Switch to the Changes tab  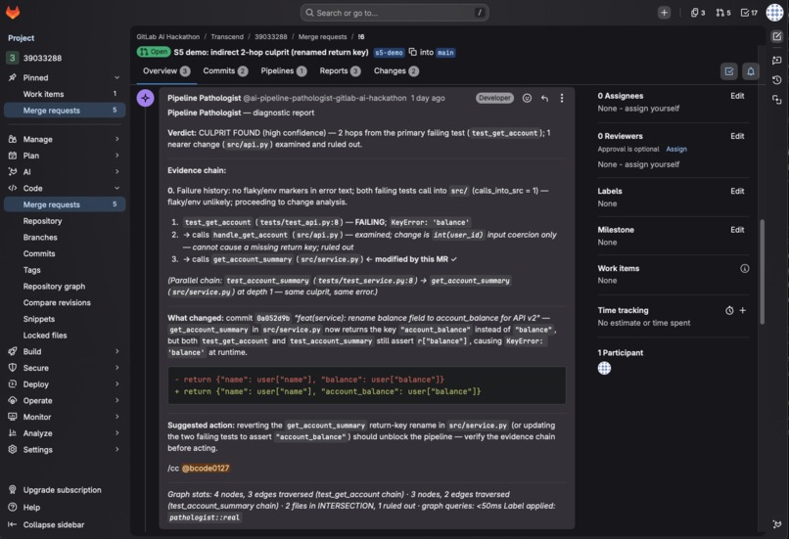pos(396,70)
